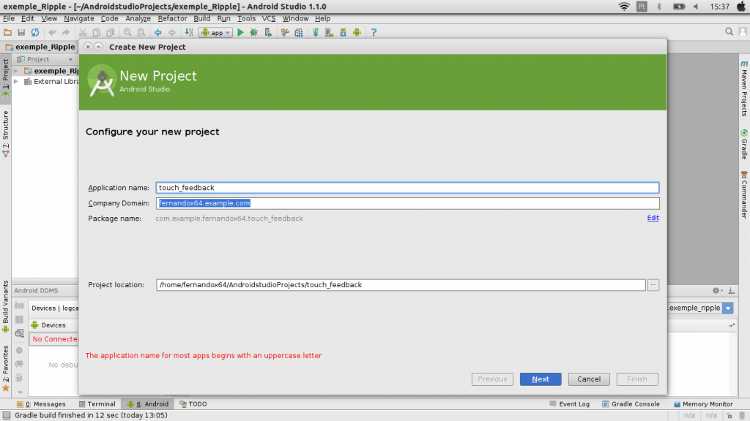Open the Tools menu
The image size is (750, 421).
pos(246,18)
